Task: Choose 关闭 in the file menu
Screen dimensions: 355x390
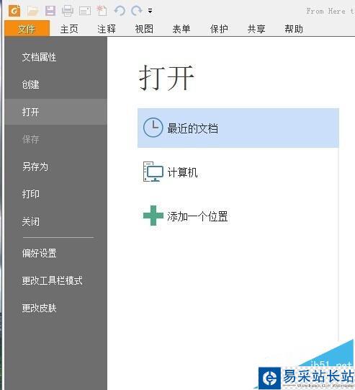Action: 56,221
